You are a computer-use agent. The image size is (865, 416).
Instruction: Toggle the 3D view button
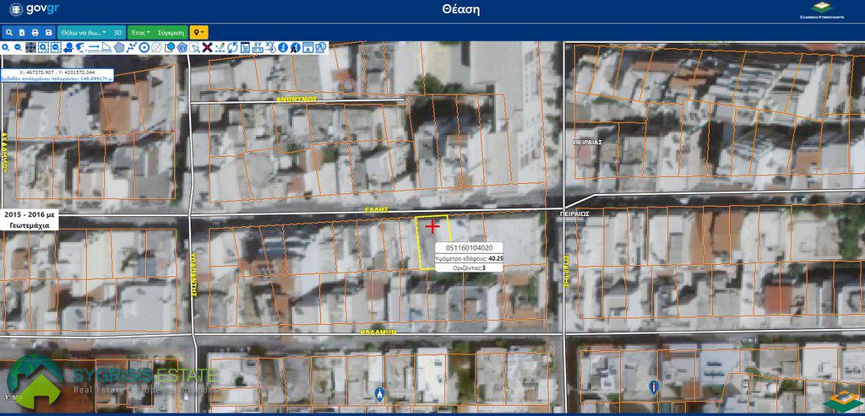tap(117, 32)
